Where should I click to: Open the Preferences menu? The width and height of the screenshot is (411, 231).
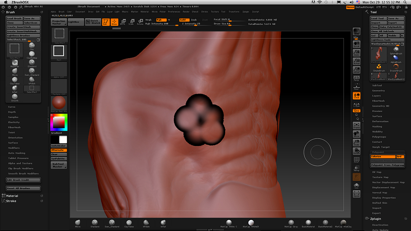pos(174,12)
